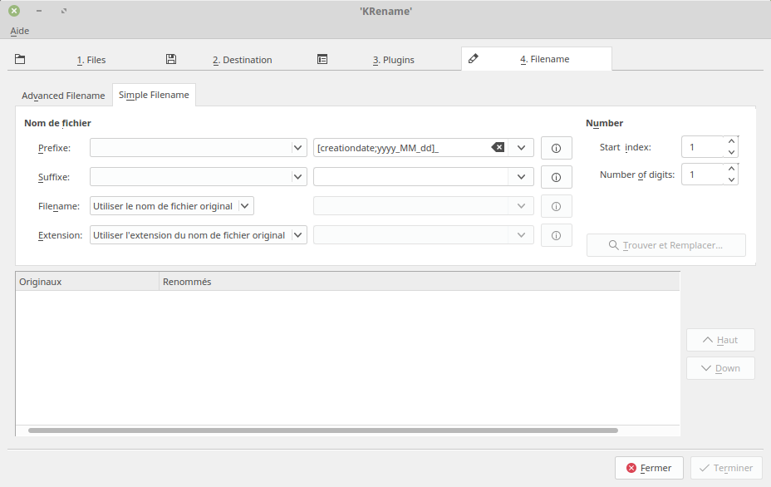Viewport: 771px width, 487px height.
Task: Increase the Start index value
Action: pyautogui.click(x=731, y=142)
